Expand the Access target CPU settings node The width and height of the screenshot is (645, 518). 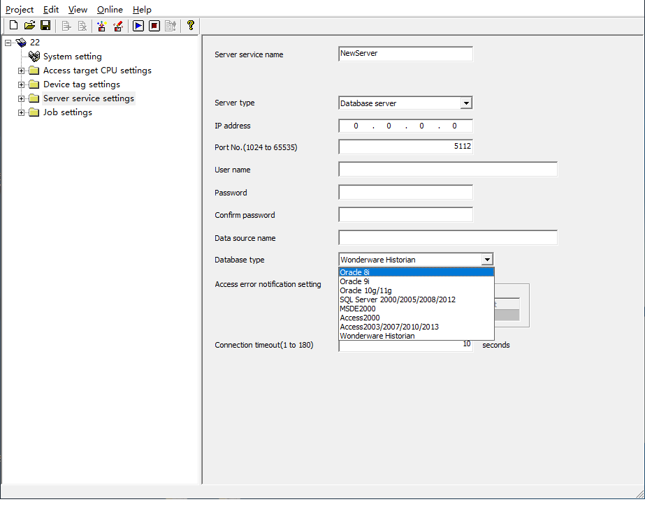click(x=22, y=71)
